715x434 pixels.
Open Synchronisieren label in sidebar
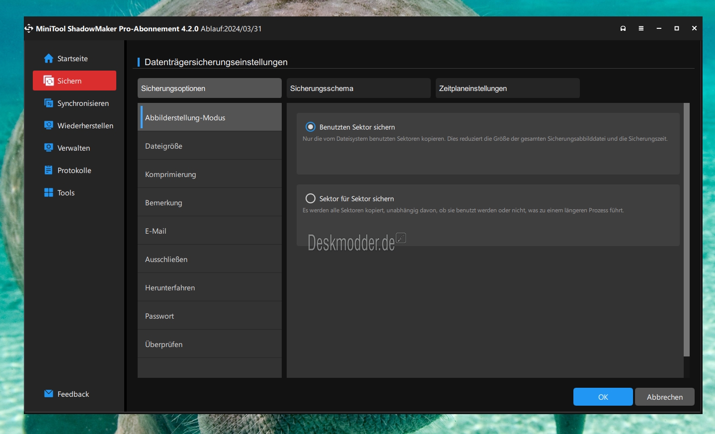pyautogui.click(x=83, y=103)
